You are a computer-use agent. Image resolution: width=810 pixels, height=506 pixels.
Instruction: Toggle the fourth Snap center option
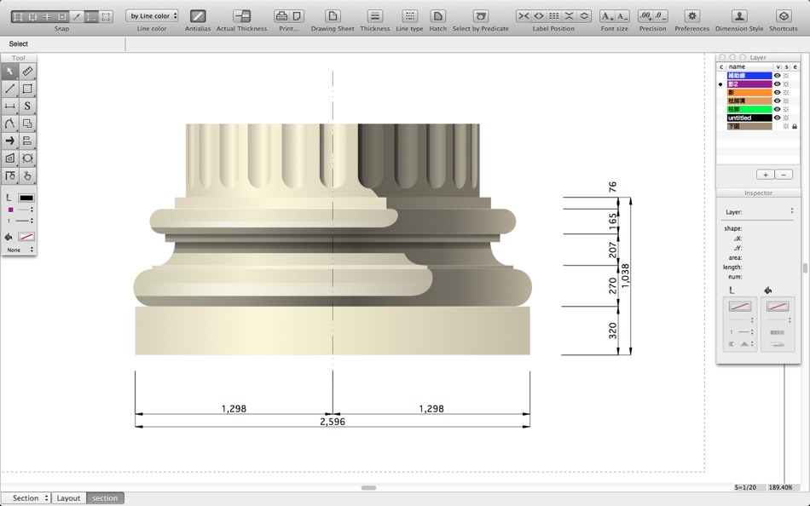pos(61,16)
